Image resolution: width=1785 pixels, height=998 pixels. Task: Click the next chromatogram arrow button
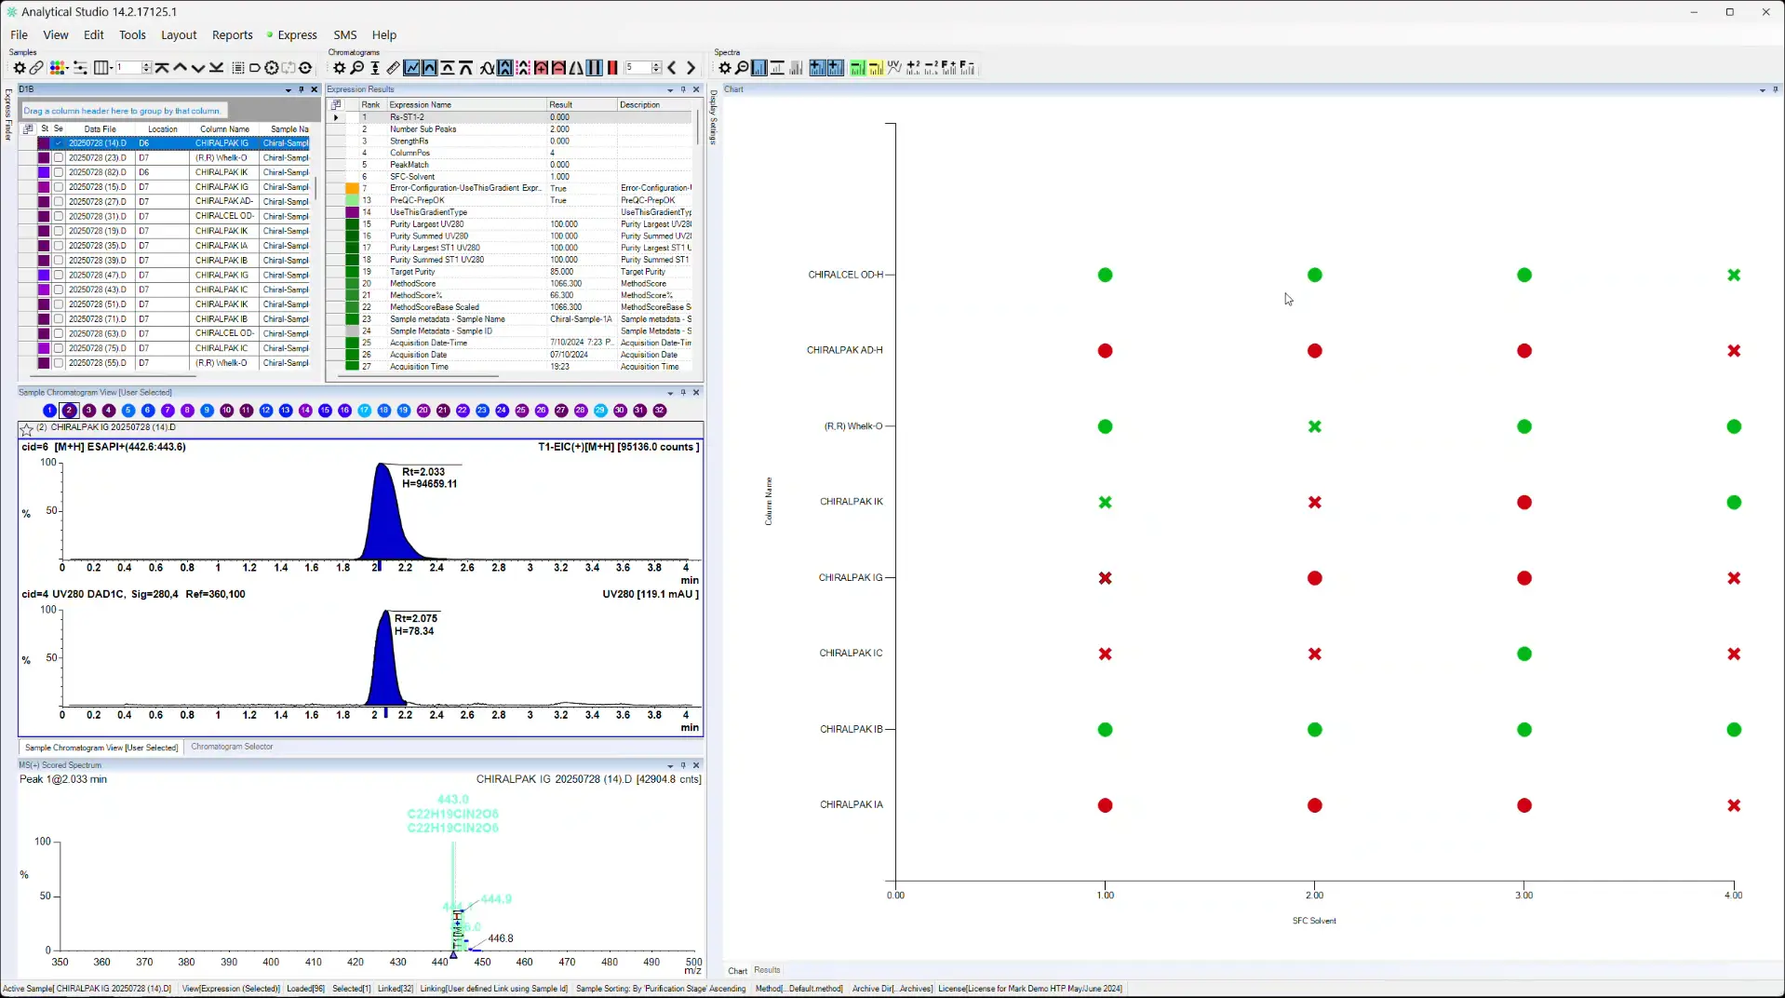tap(691, 67)
